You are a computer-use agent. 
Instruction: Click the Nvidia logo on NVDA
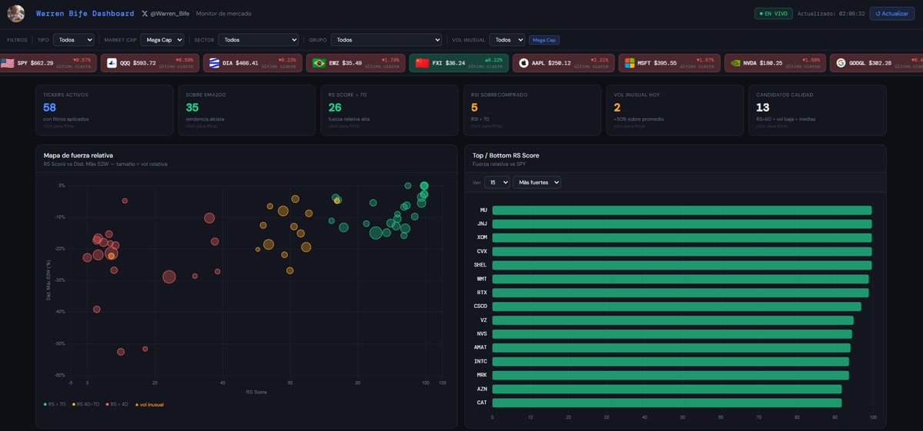735,63
